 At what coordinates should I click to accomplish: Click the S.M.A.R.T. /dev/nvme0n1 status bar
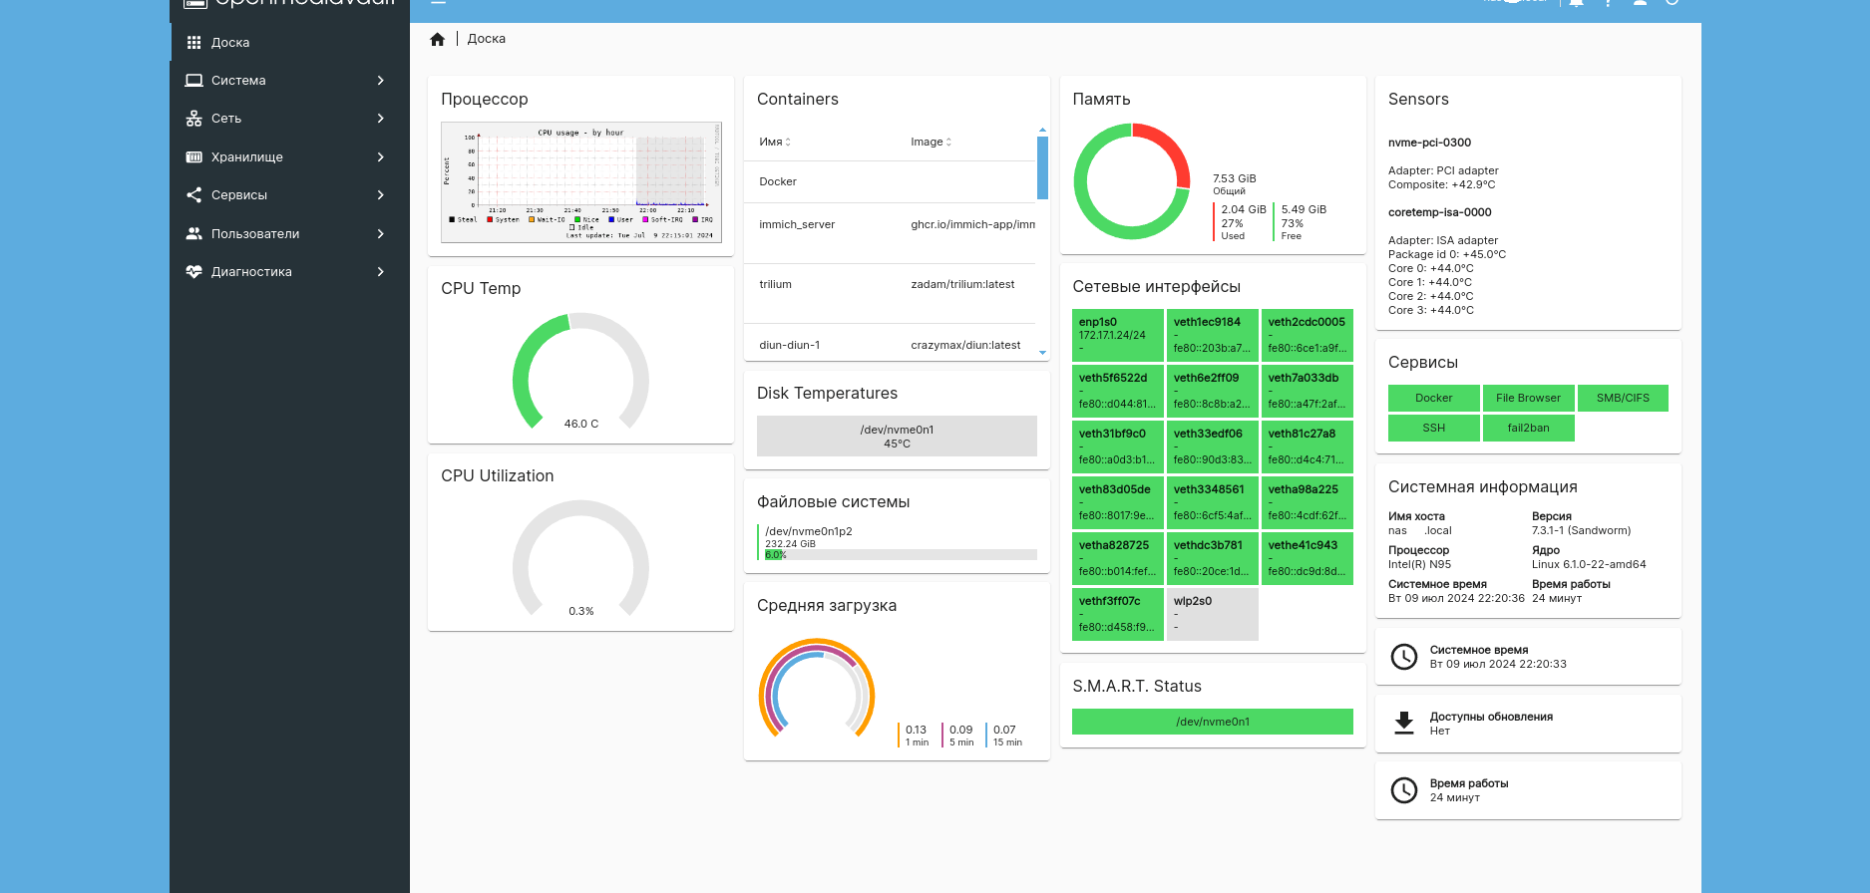pyautogui.click(x=1213, y=722)
